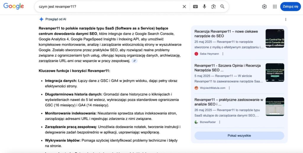Screen dimensions: 303x153
Task: Click the Google logo
Action: 14,6
